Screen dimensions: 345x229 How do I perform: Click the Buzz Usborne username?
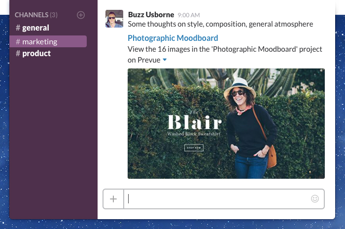[x=150, y=14]
